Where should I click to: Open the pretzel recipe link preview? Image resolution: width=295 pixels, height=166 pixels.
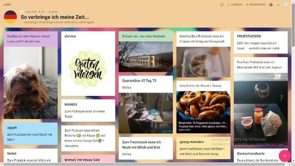203,112
